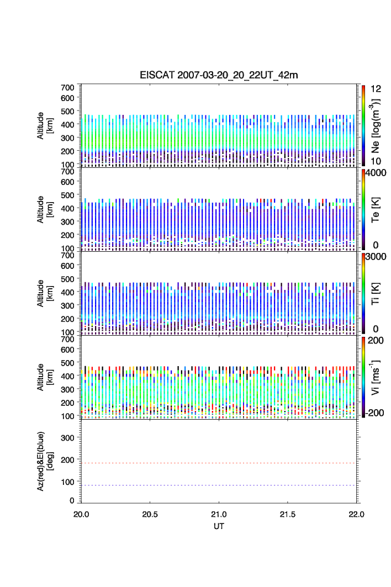Viewport: 391px width, 587px height.
Task: Click the 21.0 tick on UT axis
Action: tap(219, 514)
